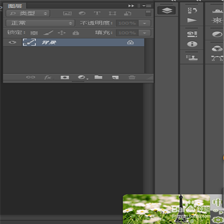Filter layers by type (T) icon
This screenshot has height=224, width=224.
click(x=97, y=13)
